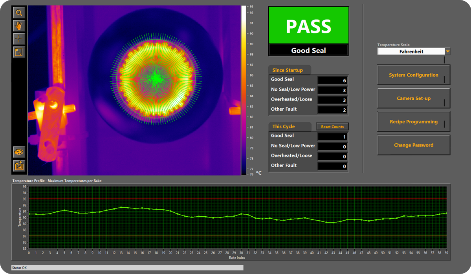Select the Since Startup tab header

(289, 70)
